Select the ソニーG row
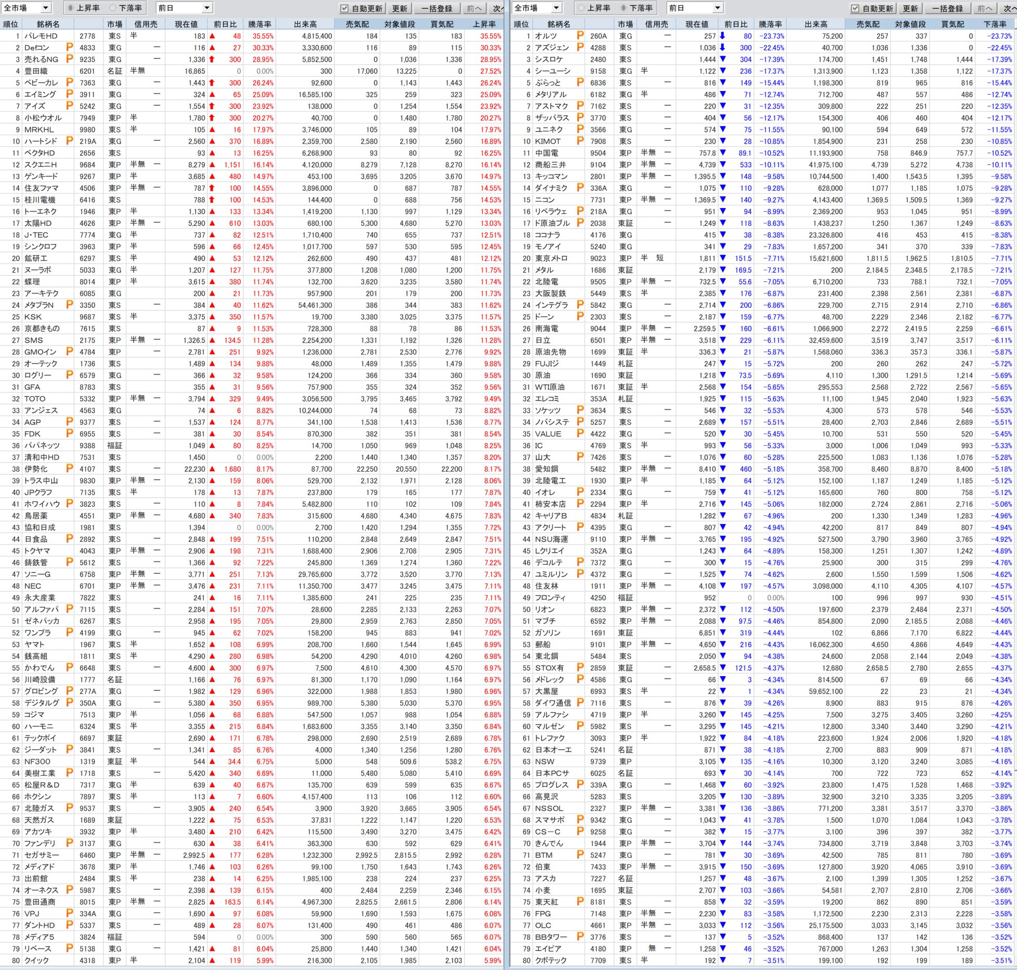Screen dimensions: 1017x970 [252, 574]
